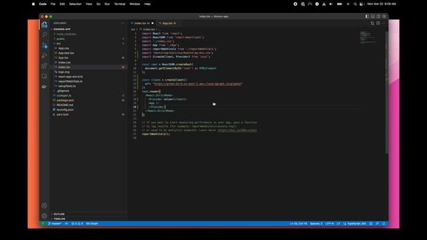
Task: Click the feedback icon in status bar
Action: click(x=378, y=224)
